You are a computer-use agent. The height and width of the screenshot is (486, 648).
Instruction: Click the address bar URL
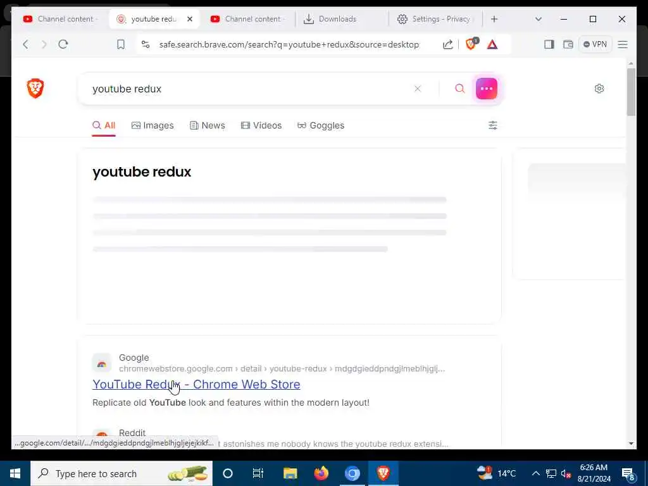click(289, 44)
